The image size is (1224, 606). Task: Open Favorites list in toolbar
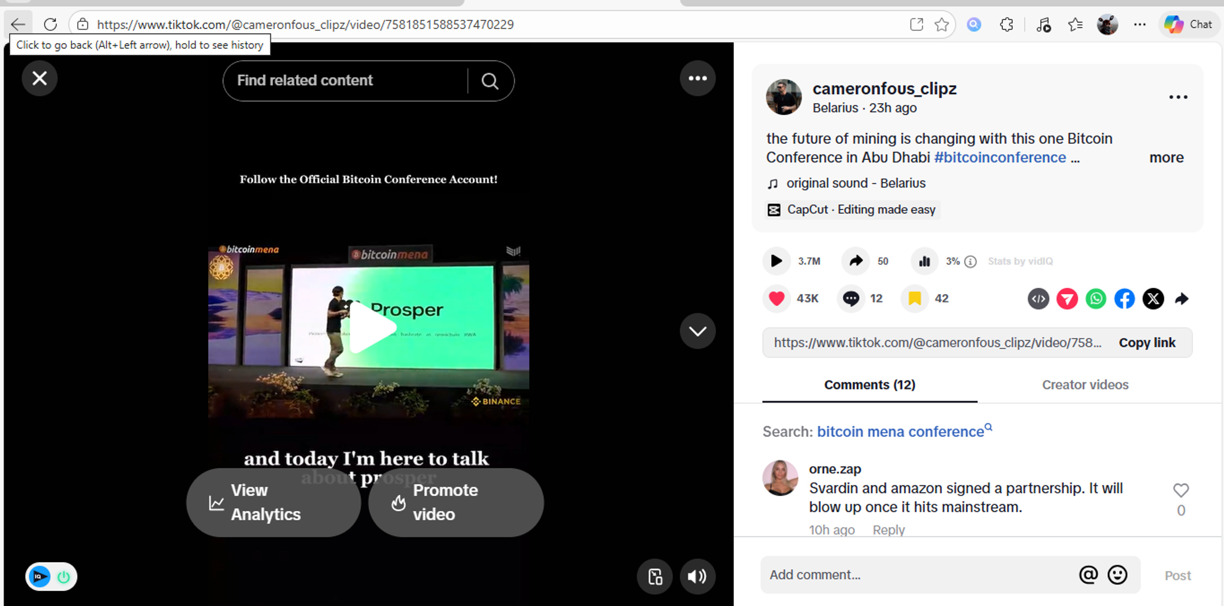[x=1075, y=24]
